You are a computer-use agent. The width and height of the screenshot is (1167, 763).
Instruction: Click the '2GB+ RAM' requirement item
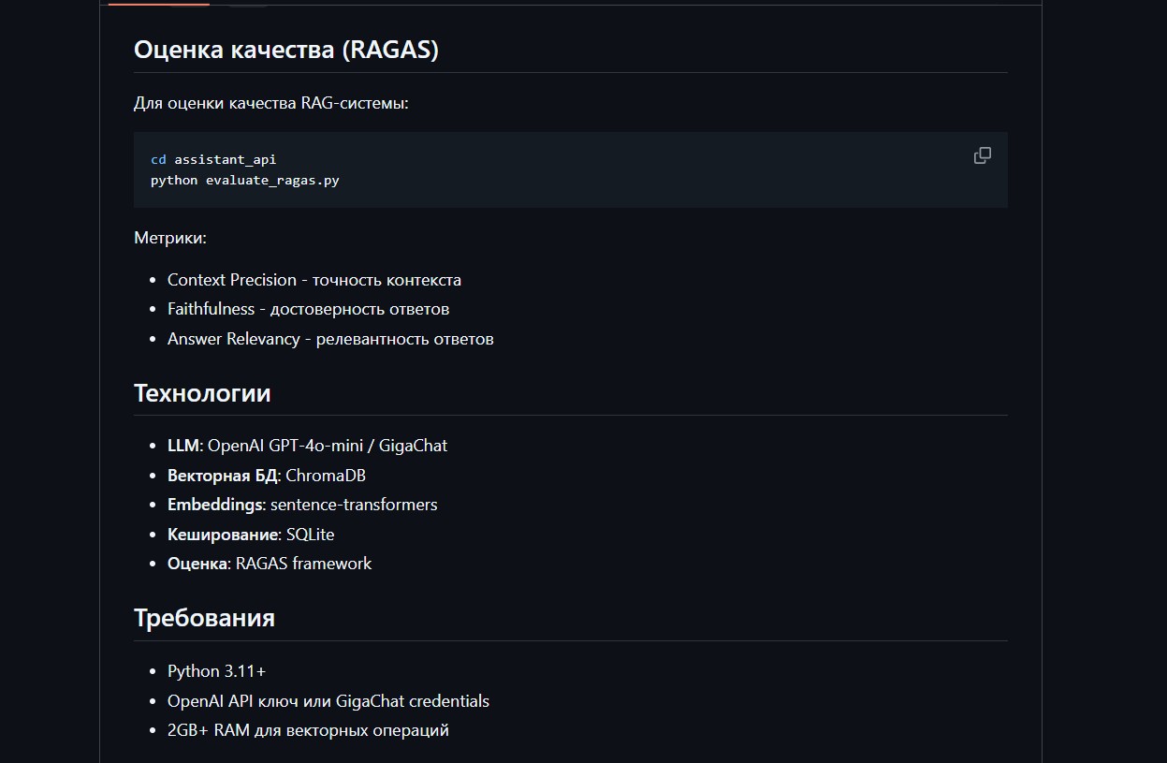point(308,730)
